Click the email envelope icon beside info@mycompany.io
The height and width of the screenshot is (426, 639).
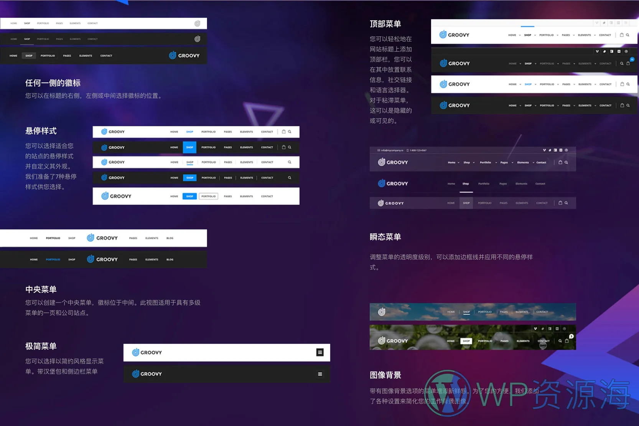[378, 150]
